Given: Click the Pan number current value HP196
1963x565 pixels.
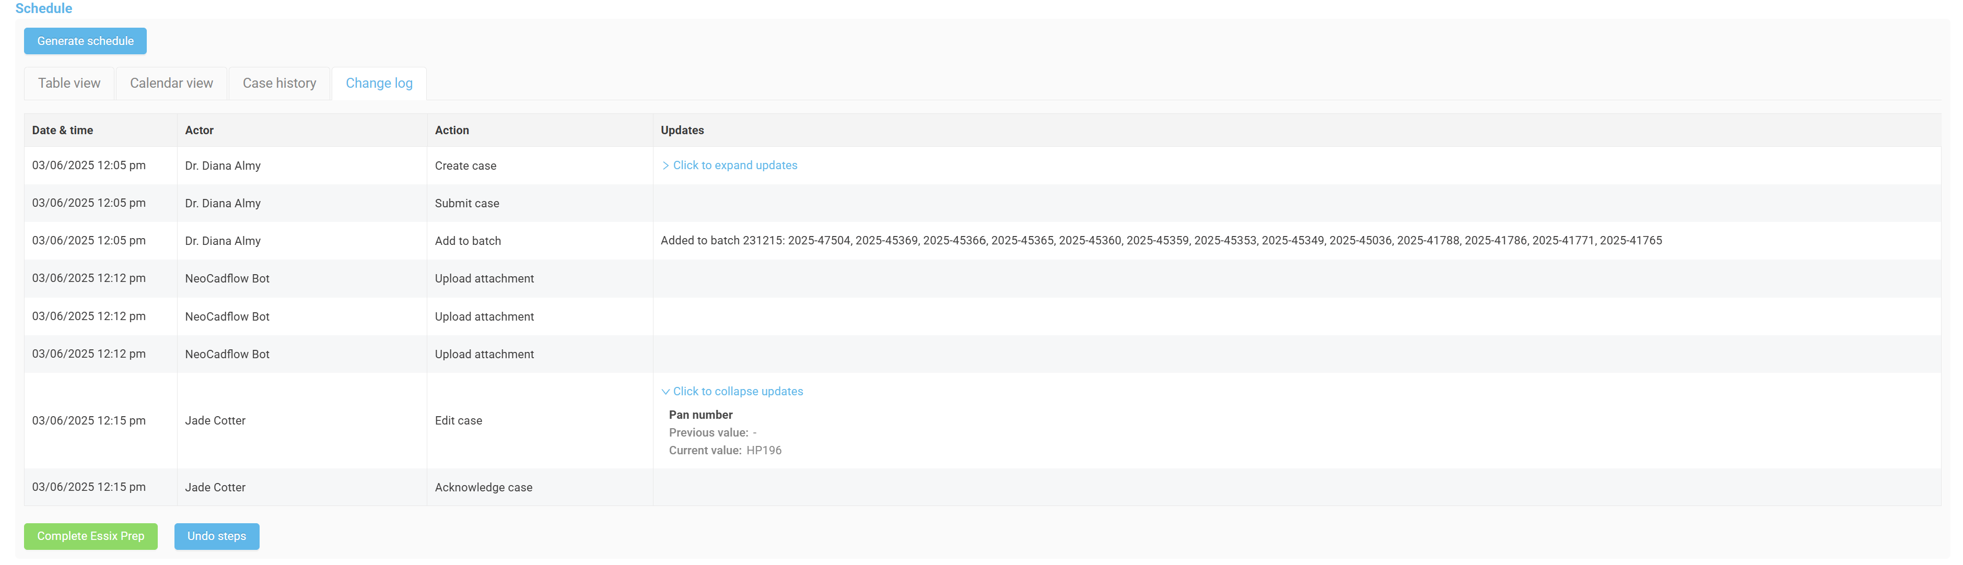Looking at the screenshot, I should pos(764,451).
